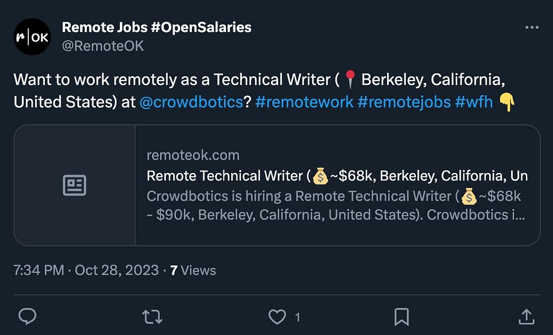Open the share icon menu
The width and height of the screenshot is (553, 335).
pyautogui.click(x=526, y=316)
